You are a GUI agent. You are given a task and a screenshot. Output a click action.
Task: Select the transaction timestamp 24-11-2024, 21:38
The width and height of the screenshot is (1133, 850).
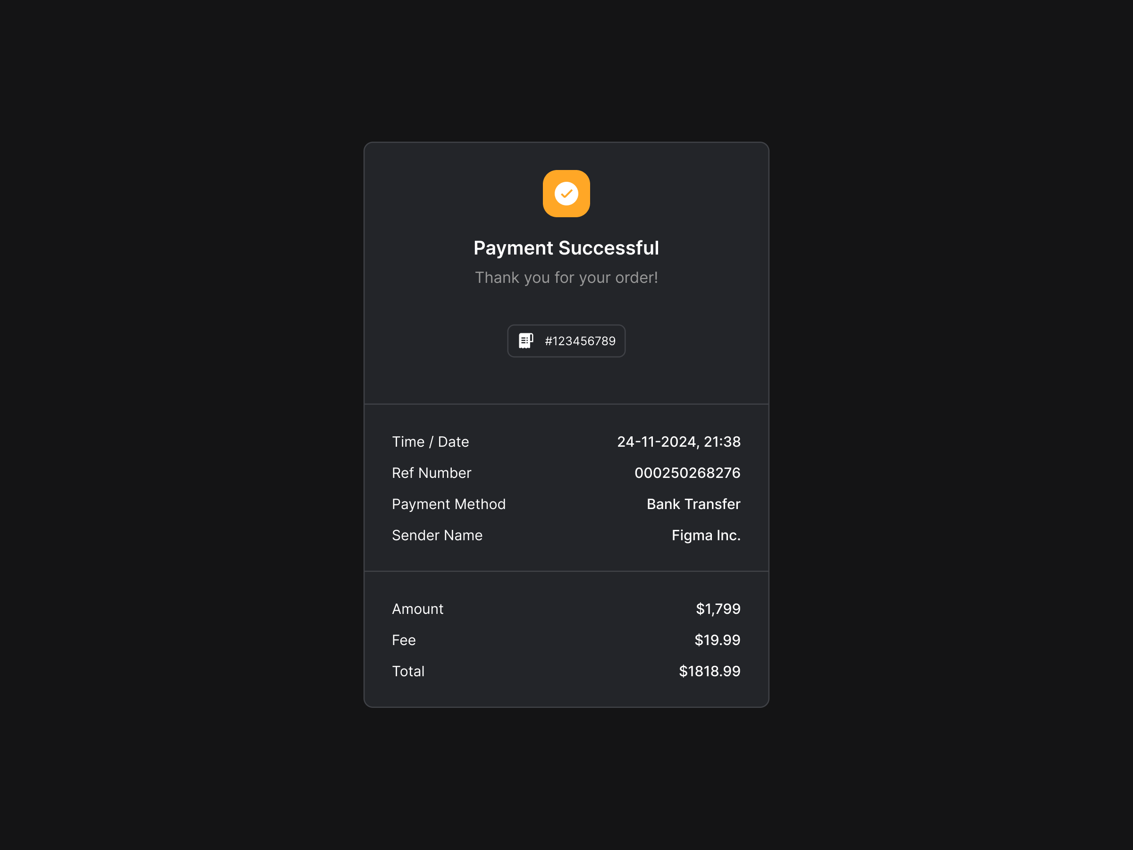679,441
